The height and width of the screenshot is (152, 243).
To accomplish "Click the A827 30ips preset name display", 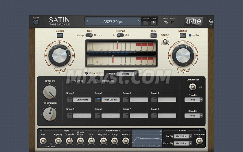I will click(x=113, y=21).
